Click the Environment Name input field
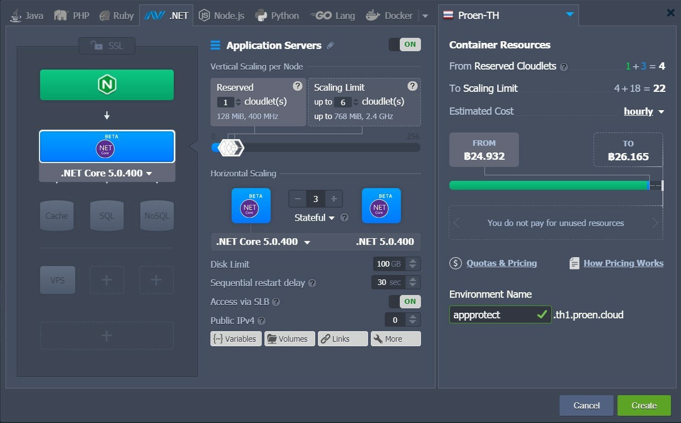The image size is (681, 423). 500,314
